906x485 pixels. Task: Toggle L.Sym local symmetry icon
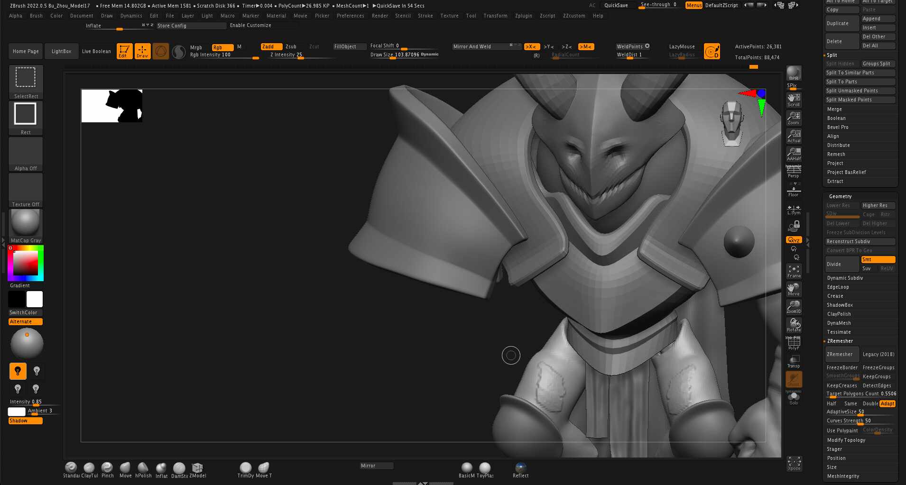pos(794,210)
